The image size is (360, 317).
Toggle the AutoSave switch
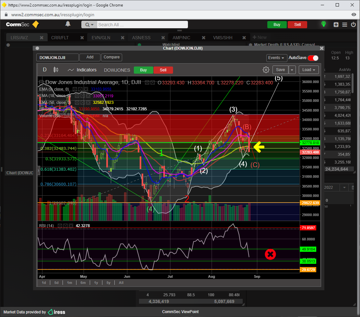[313, 58]
